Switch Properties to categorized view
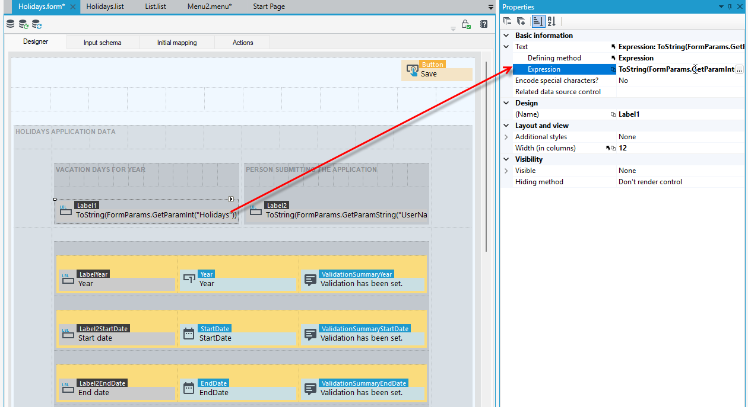 tap(538, 21)
